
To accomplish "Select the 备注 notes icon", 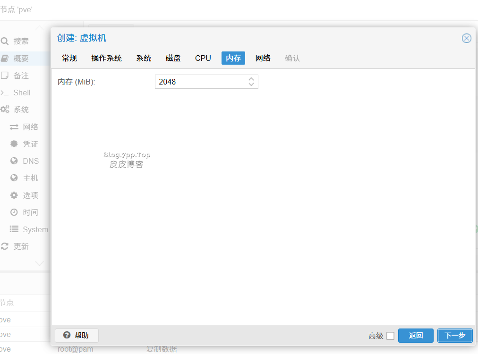I will click(5, 76).
